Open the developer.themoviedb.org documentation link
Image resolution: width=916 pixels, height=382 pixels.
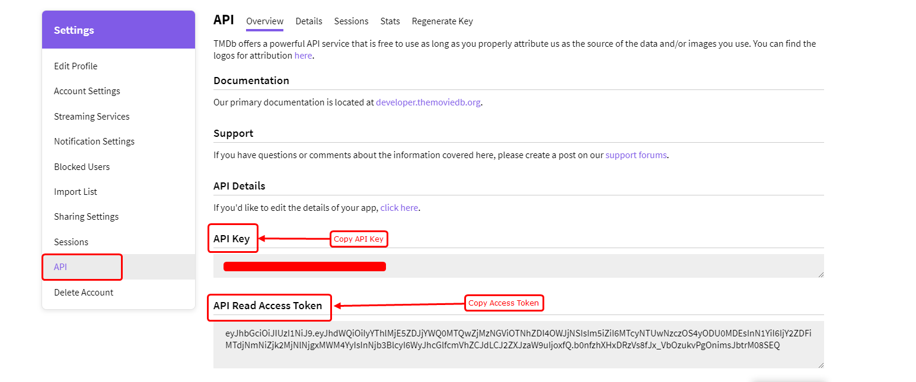[x=427, y=102]
